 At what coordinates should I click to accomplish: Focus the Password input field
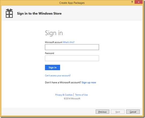click(72, 58)
